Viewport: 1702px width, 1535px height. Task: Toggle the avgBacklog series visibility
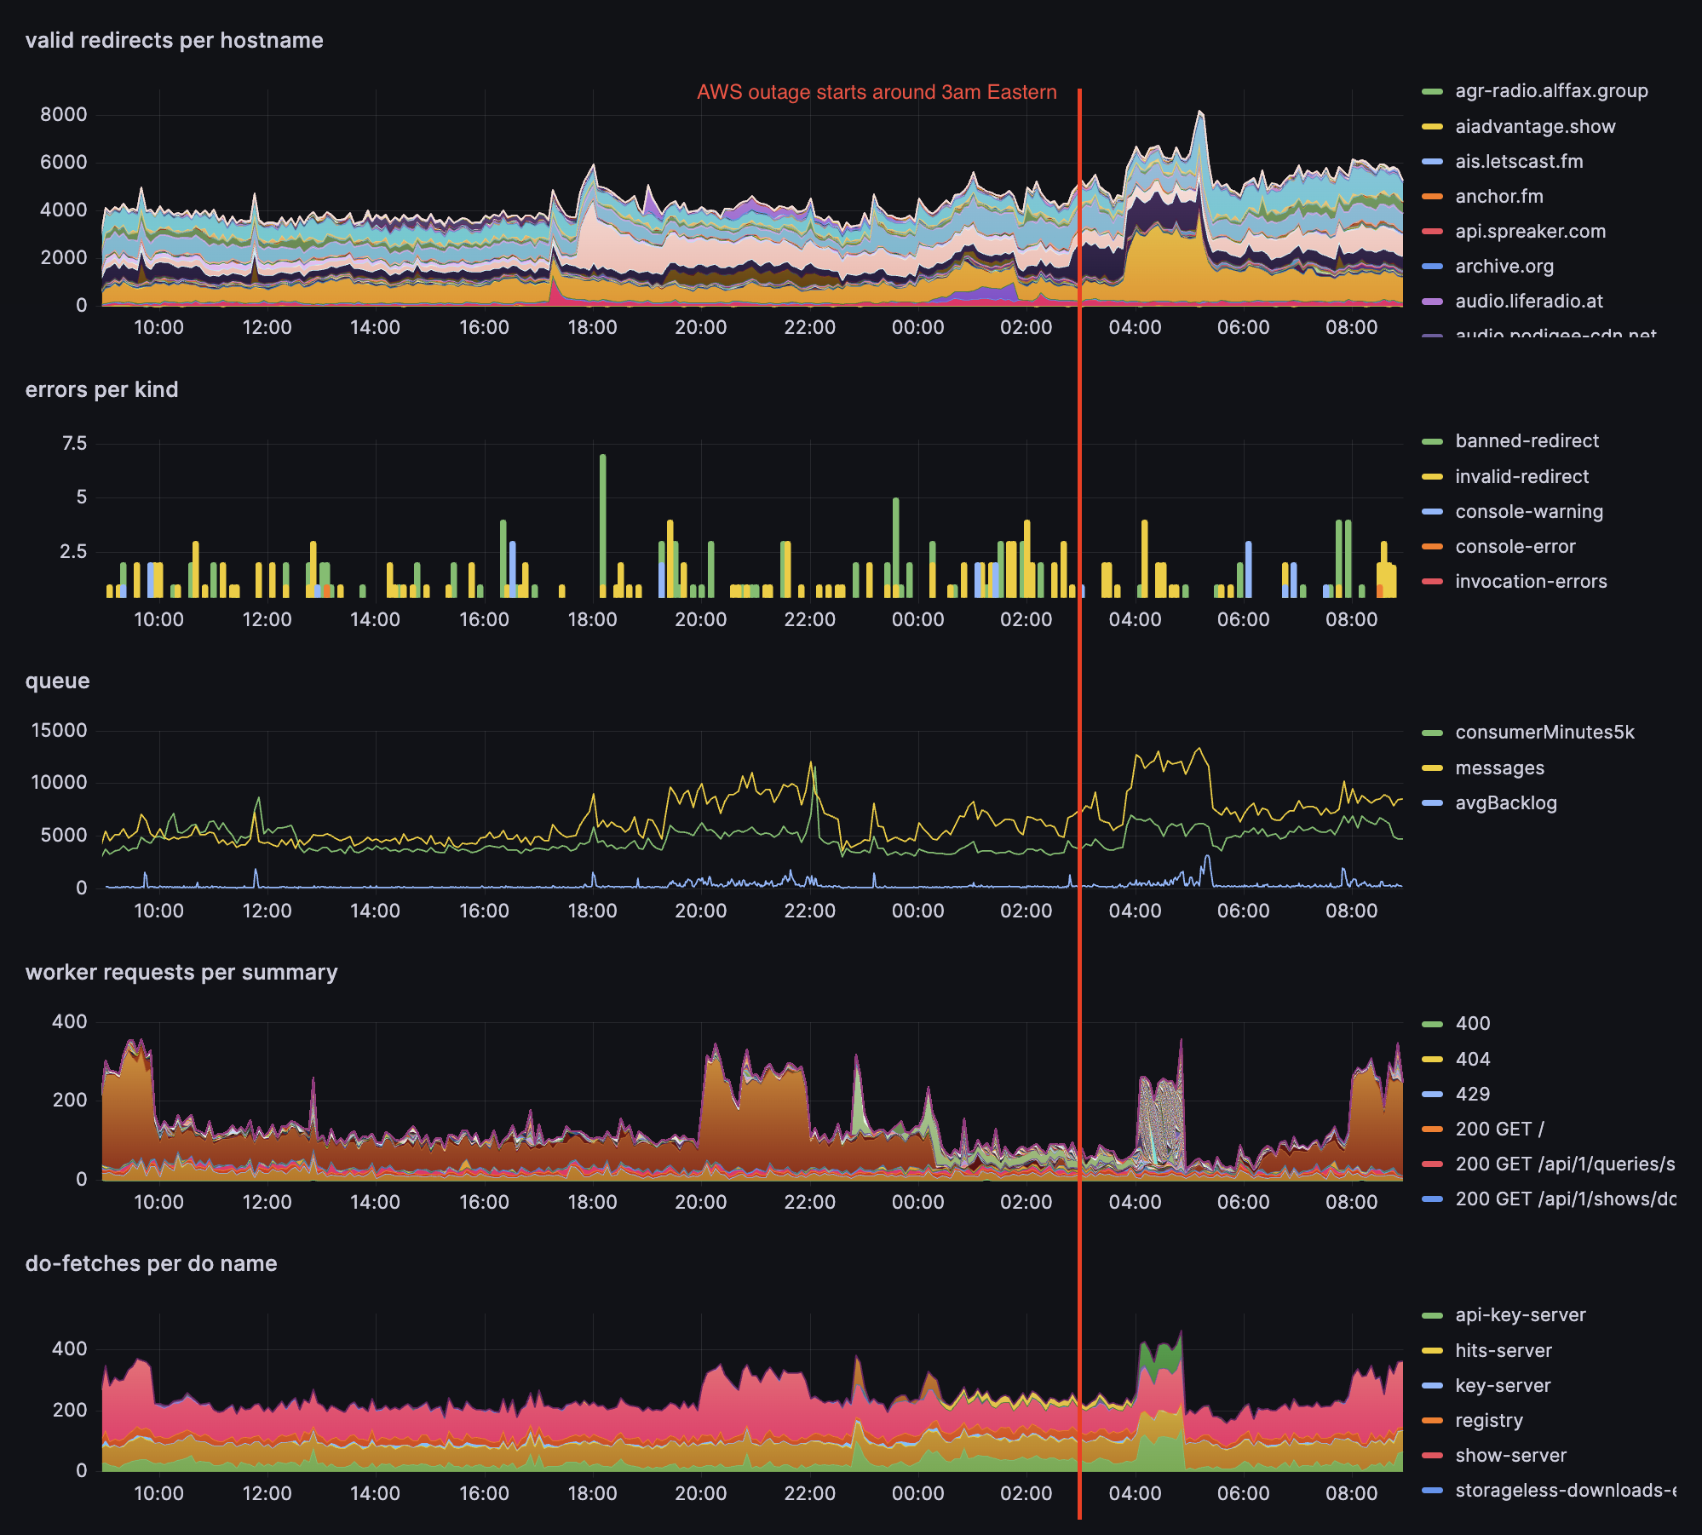point(1505,803)
